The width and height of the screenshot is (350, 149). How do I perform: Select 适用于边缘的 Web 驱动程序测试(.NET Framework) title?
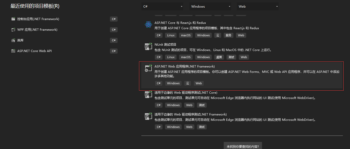point(191,114)
